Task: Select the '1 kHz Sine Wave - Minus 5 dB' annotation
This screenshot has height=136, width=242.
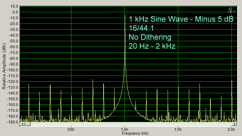Action: click(181, 19)
